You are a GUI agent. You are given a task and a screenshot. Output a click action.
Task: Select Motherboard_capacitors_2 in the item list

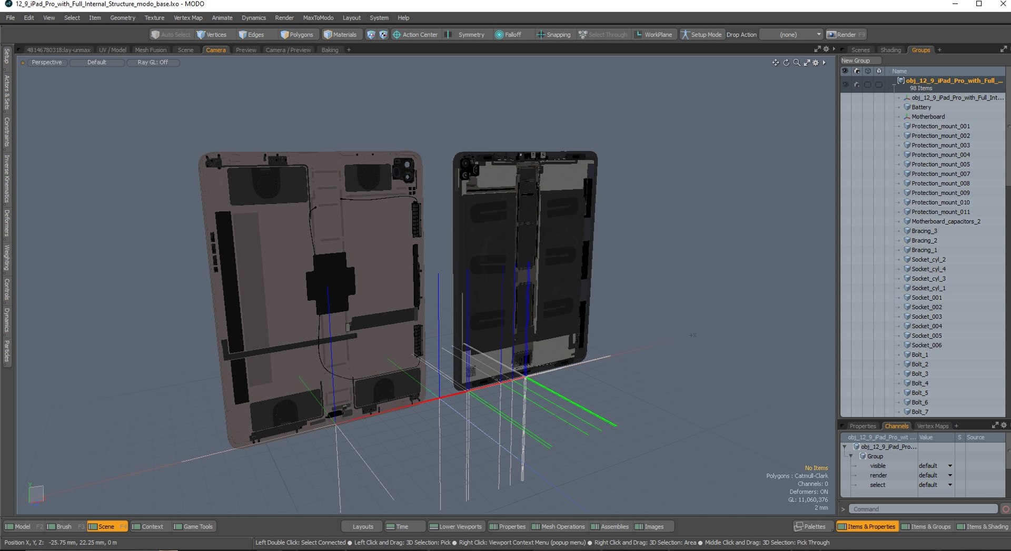pos(946,221)
